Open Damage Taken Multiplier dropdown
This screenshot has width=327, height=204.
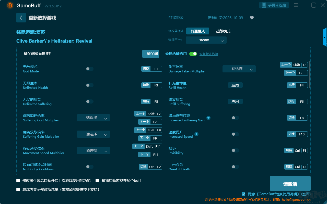[239, 69]
